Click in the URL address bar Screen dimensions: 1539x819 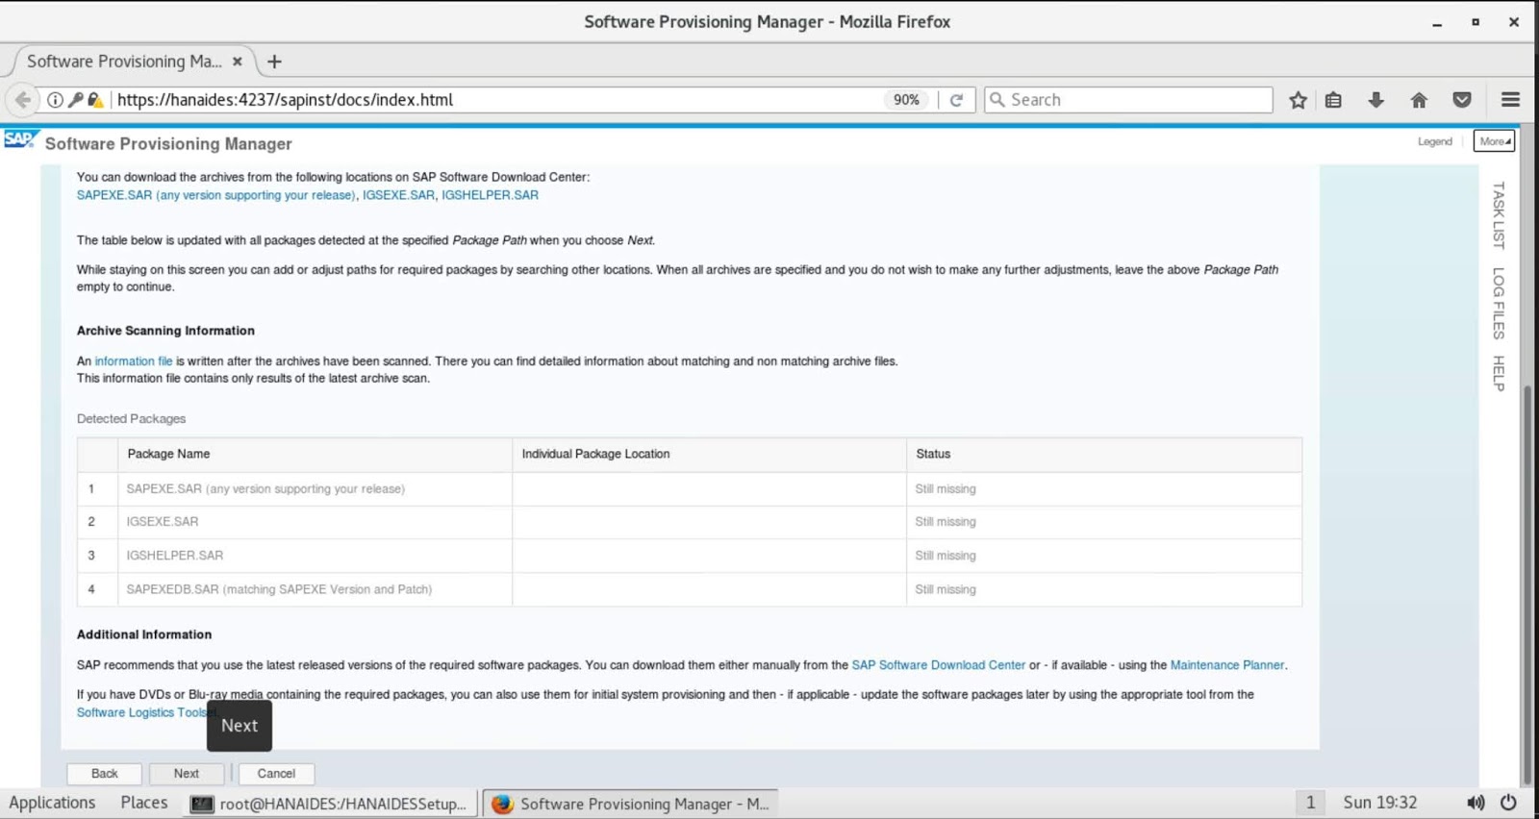tap(495, 100)
